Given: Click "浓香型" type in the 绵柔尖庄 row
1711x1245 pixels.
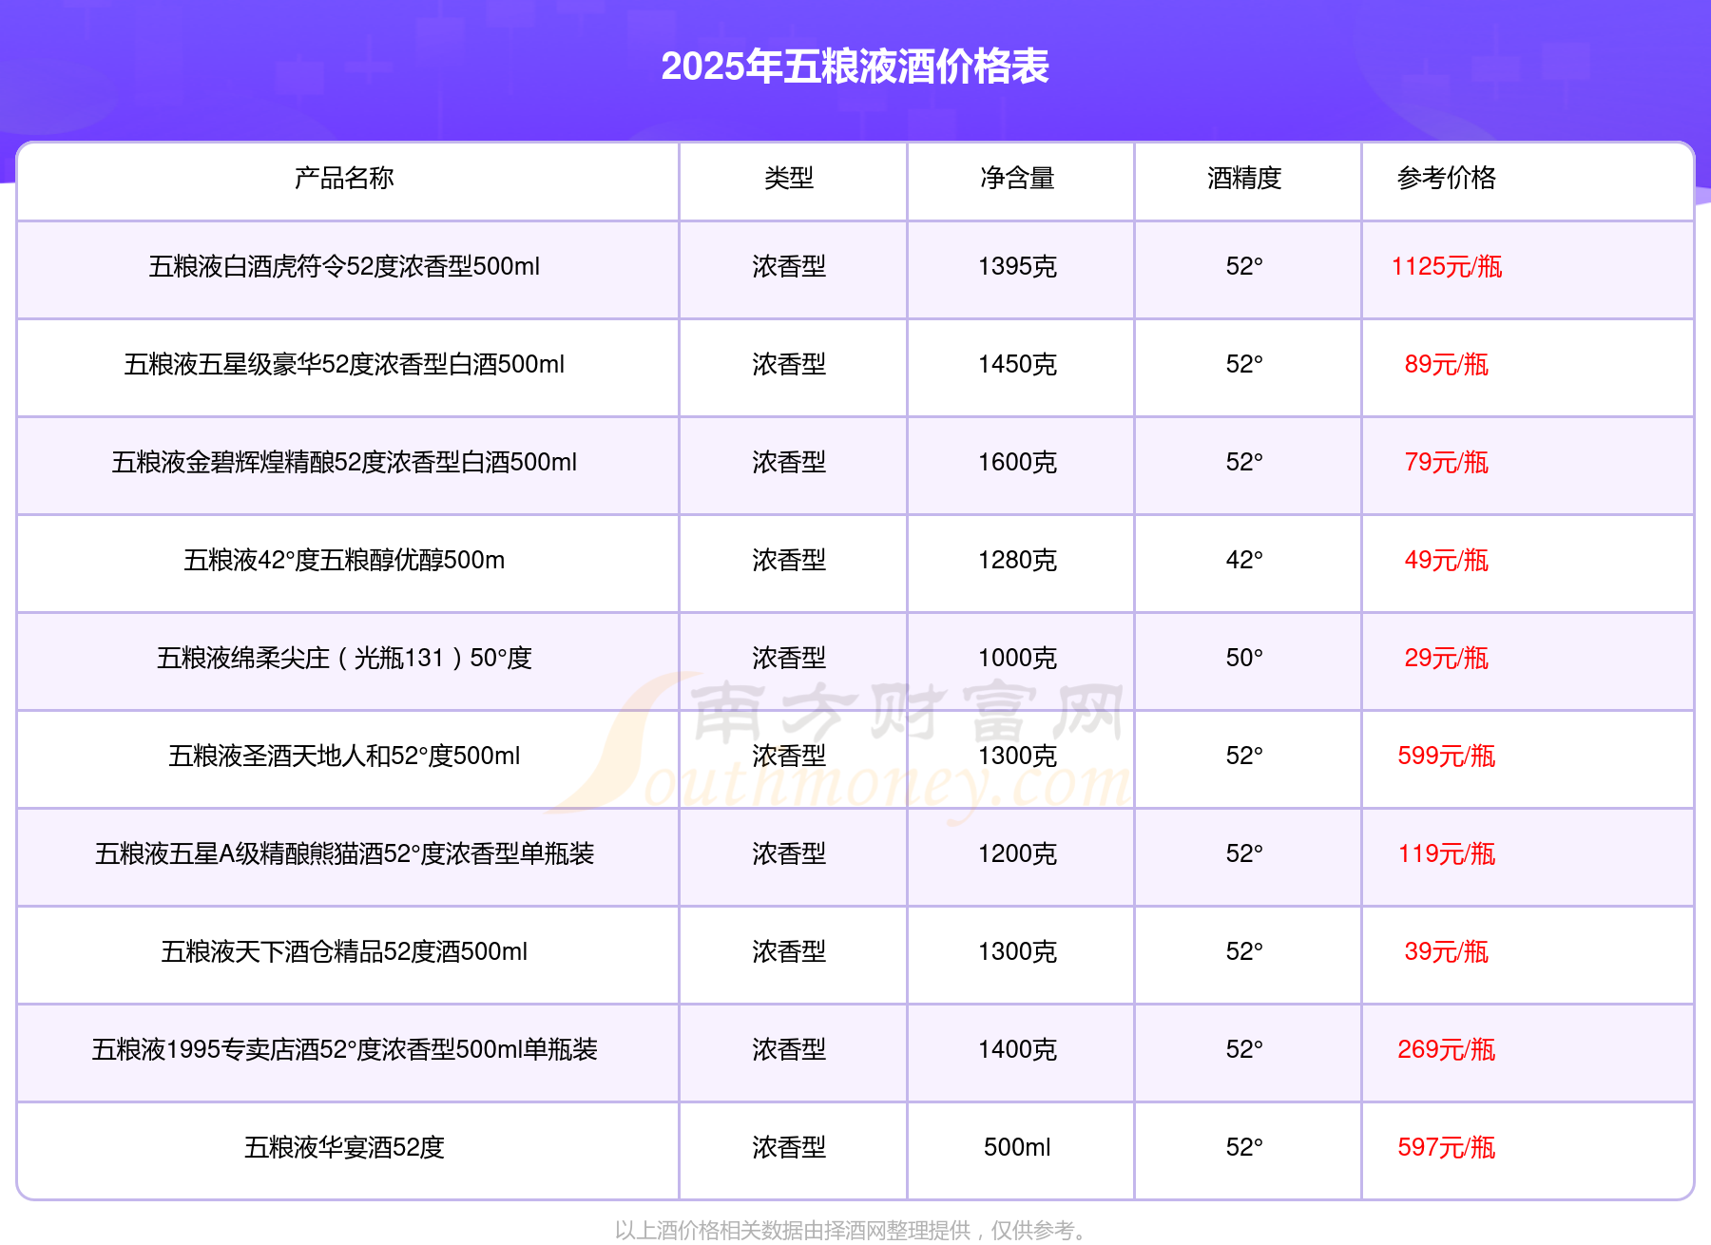Looking at the screenshot, I should point(789,658).
